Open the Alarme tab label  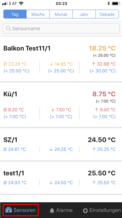coord(64,210)
